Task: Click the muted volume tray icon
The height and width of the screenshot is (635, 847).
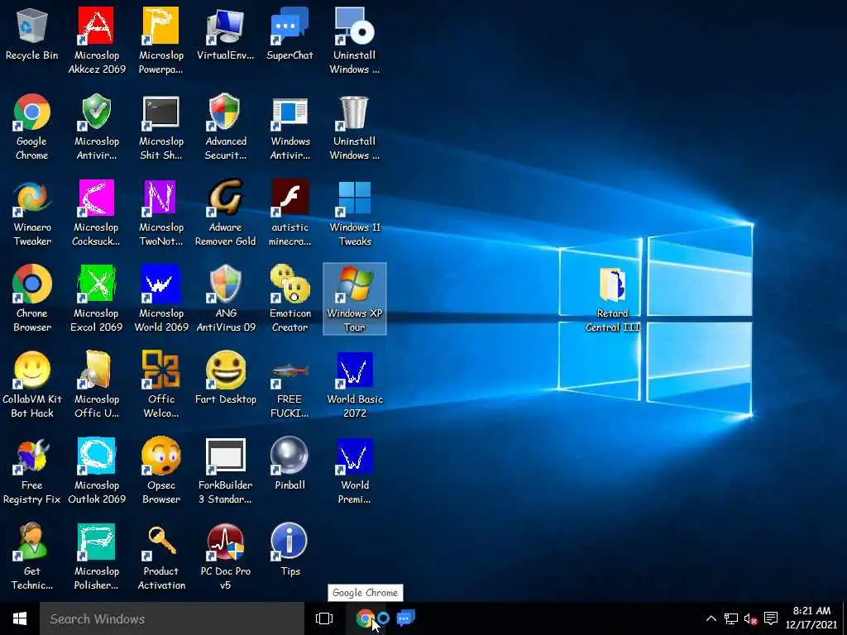Action: coord(750,618)
